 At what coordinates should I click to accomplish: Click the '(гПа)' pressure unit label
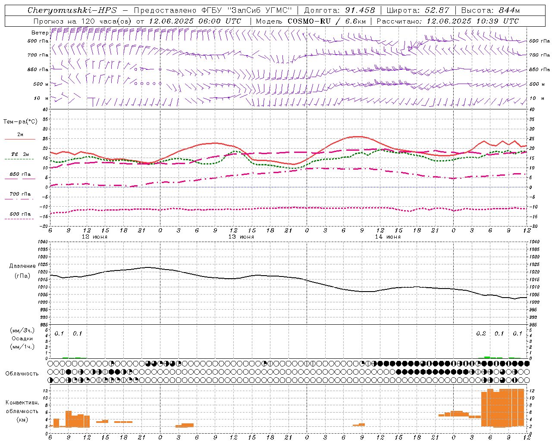pyautogui.click(x=22, y=276)
